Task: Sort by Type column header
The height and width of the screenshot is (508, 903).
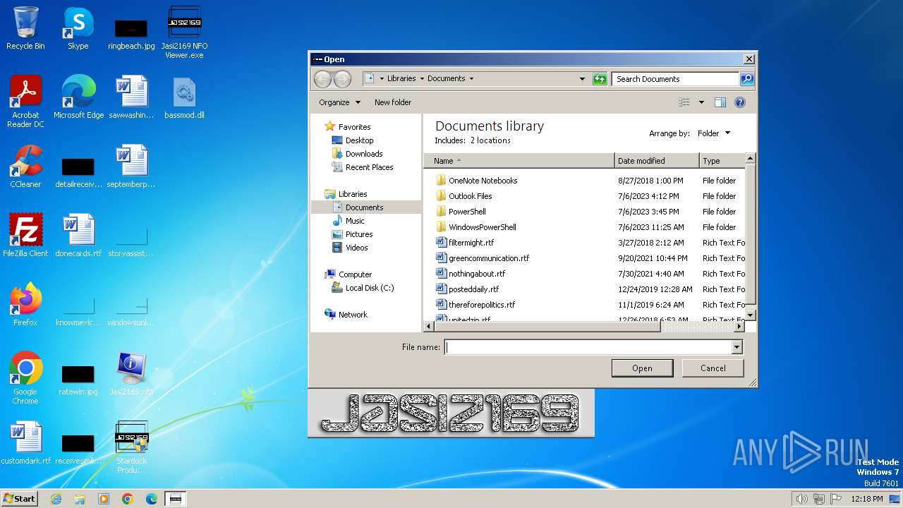Action: point(722,161)
